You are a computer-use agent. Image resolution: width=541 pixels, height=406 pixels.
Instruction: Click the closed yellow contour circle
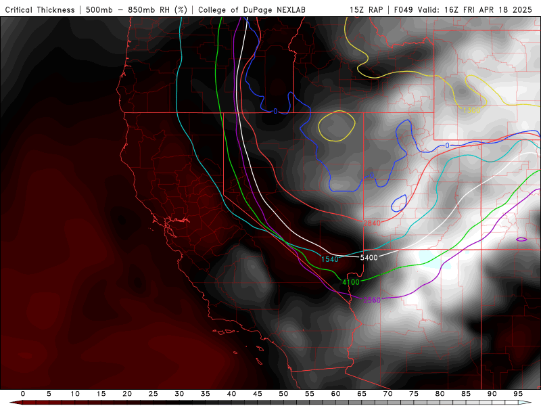click(336, 126)
